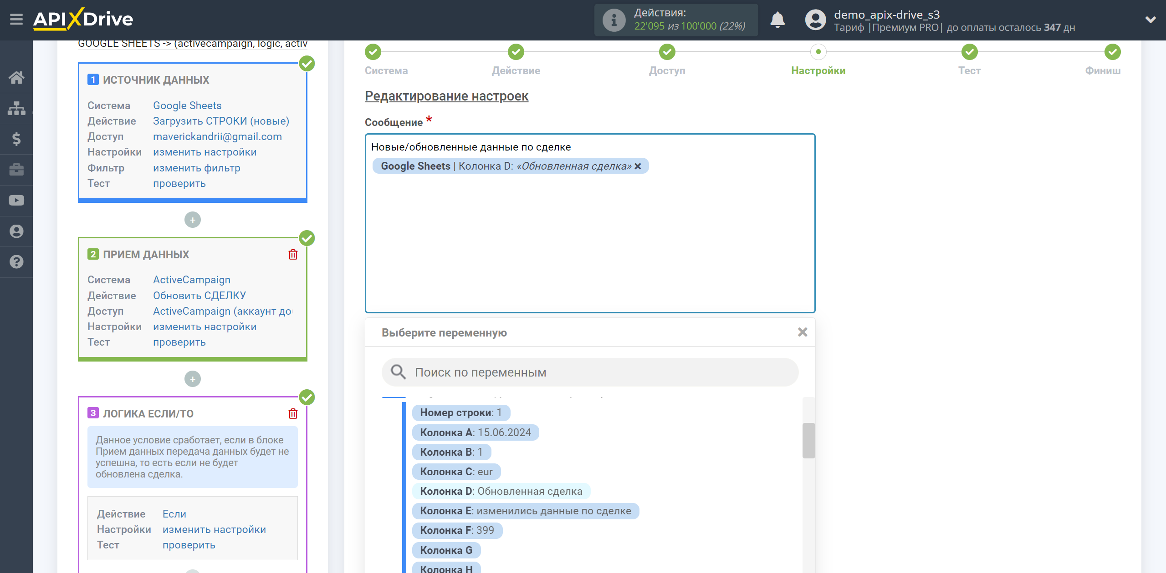The height and width of the screenshot is (573, 1166).
Task: Close the variable selection panel
Action: point(803,332)
